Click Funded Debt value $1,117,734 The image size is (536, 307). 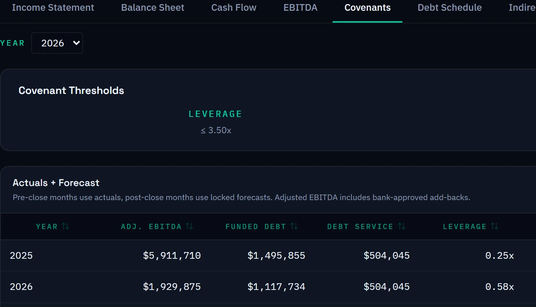[277, 287]
